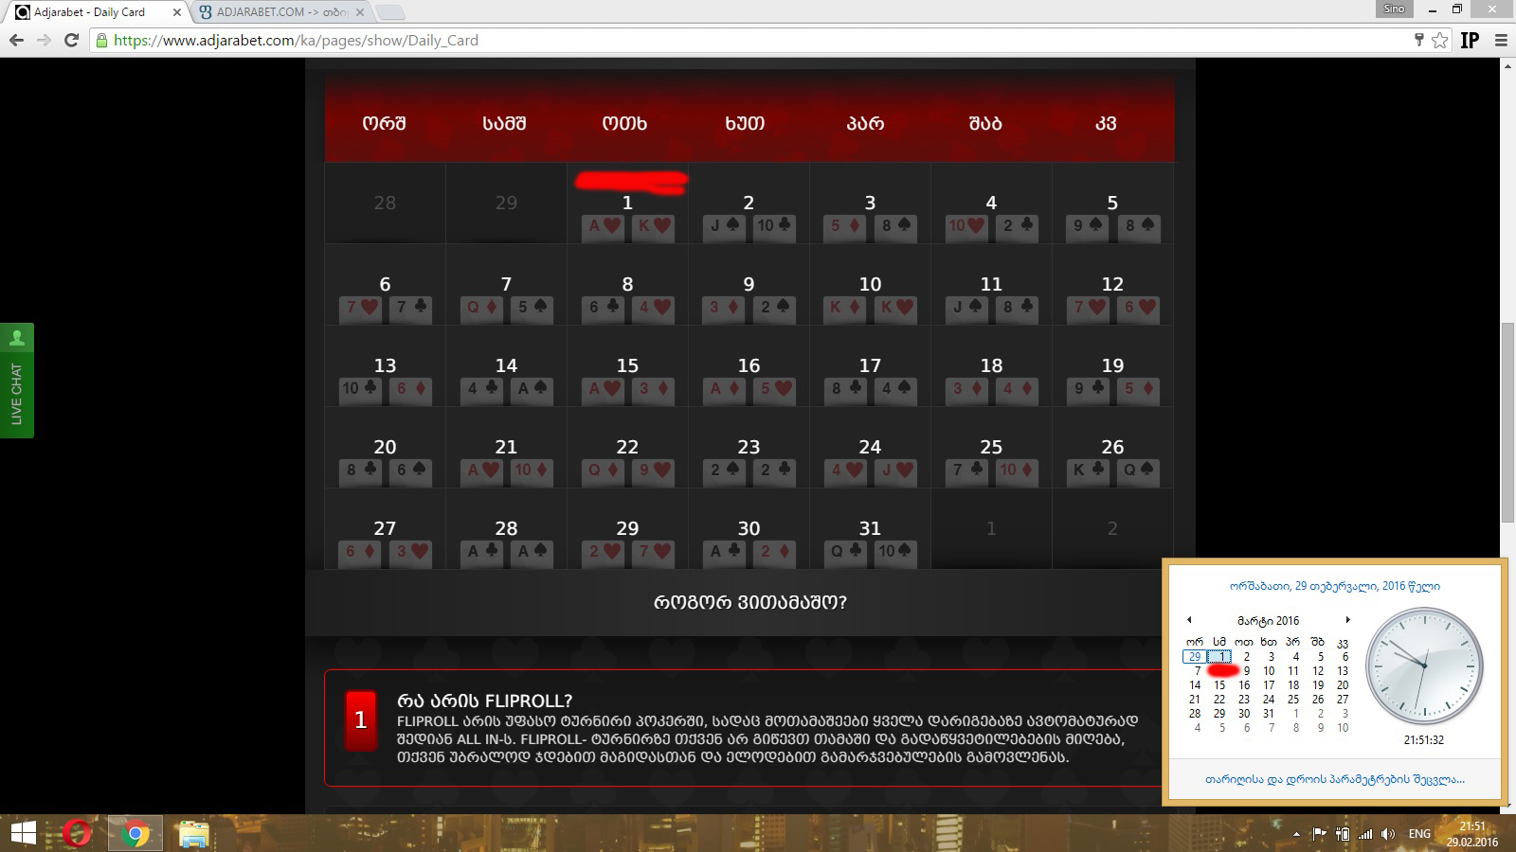The height and width of the screenshot is (852, 1516).
Task: Switch to the Adjarabet - Daily Card tab
Action: tap(95, 12)
